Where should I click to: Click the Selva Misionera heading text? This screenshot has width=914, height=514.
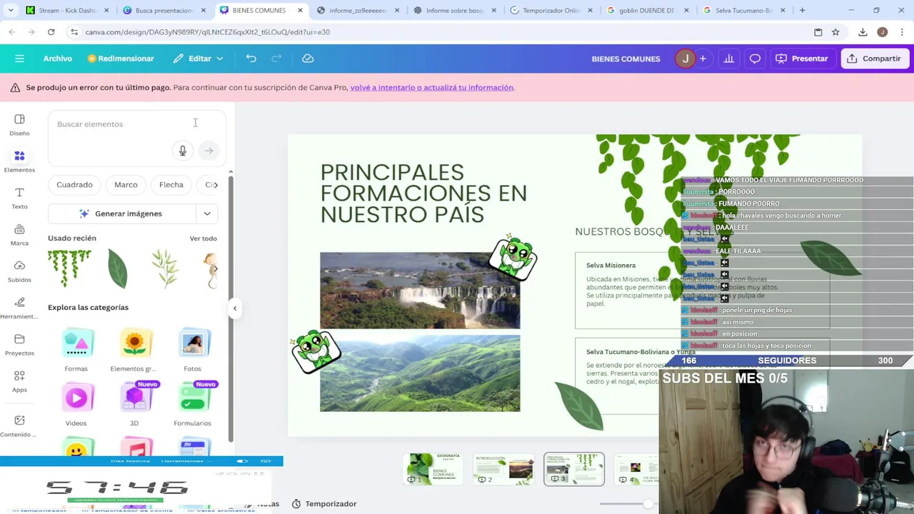[611, 266]
